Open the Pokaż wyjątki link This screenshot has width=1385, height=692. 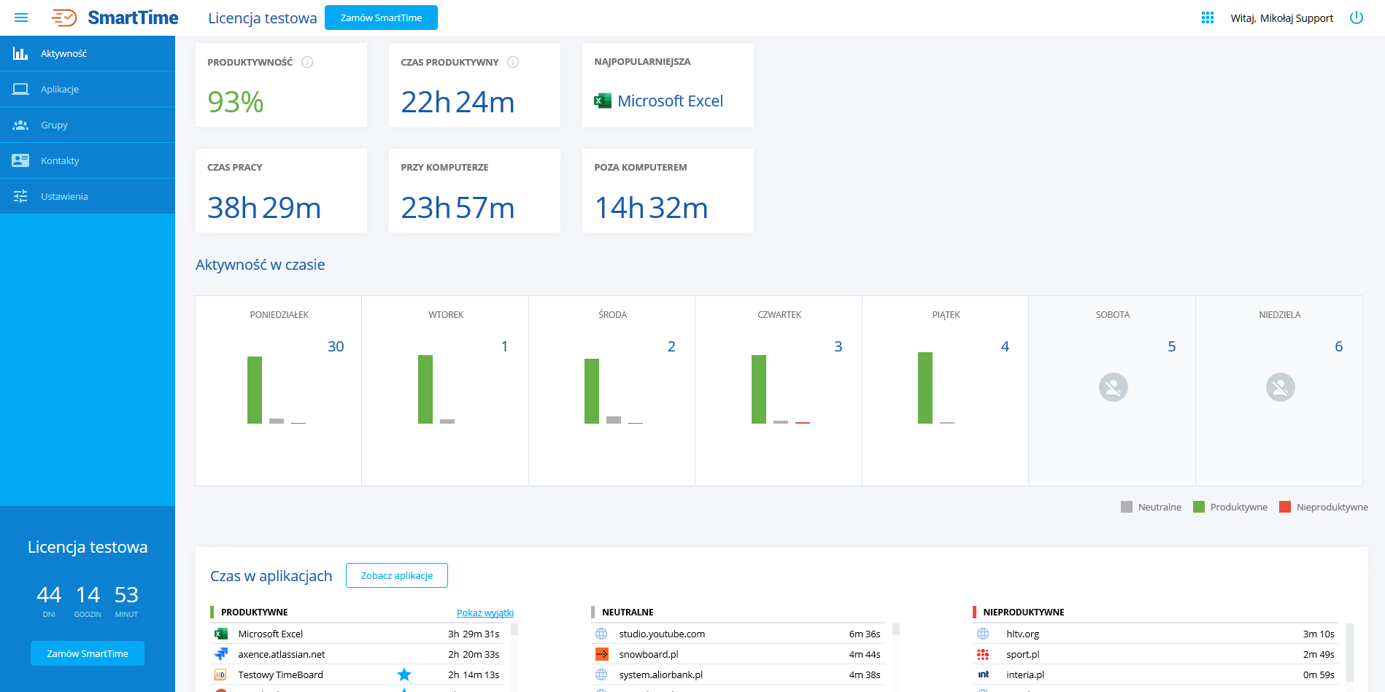click(485, 613)
